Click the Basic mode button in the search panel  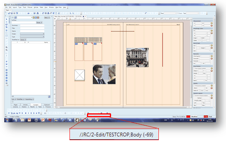point(47,17)
